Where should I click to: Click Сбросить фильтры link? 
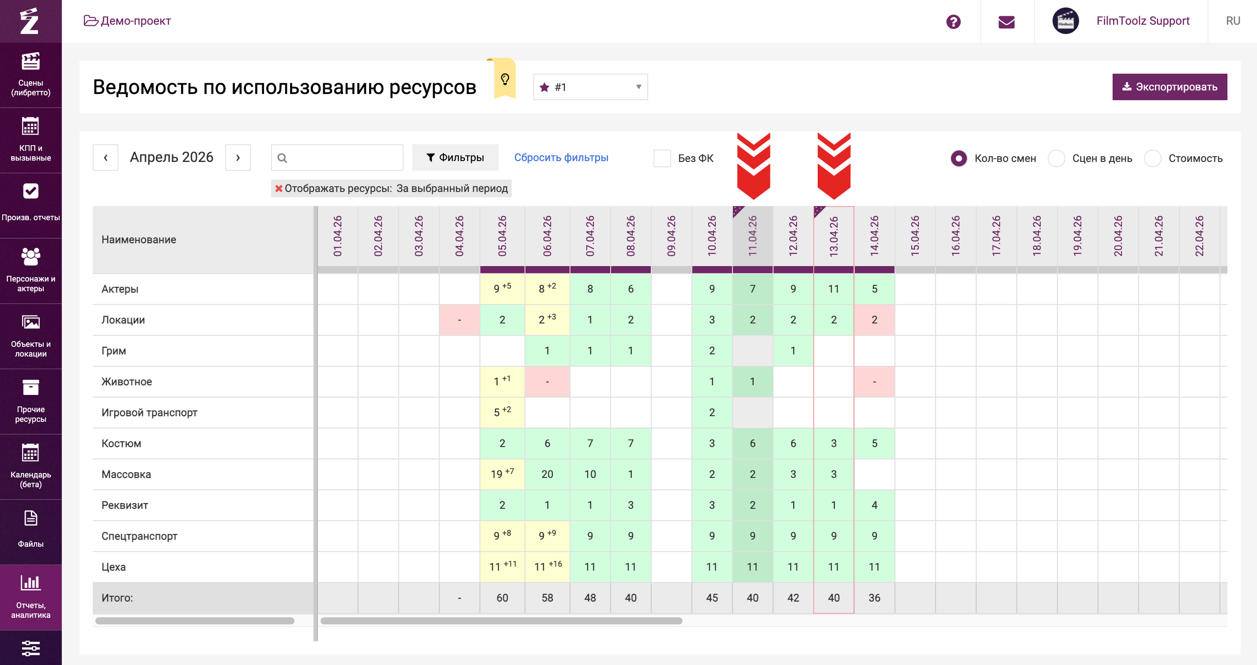[561, 158]
